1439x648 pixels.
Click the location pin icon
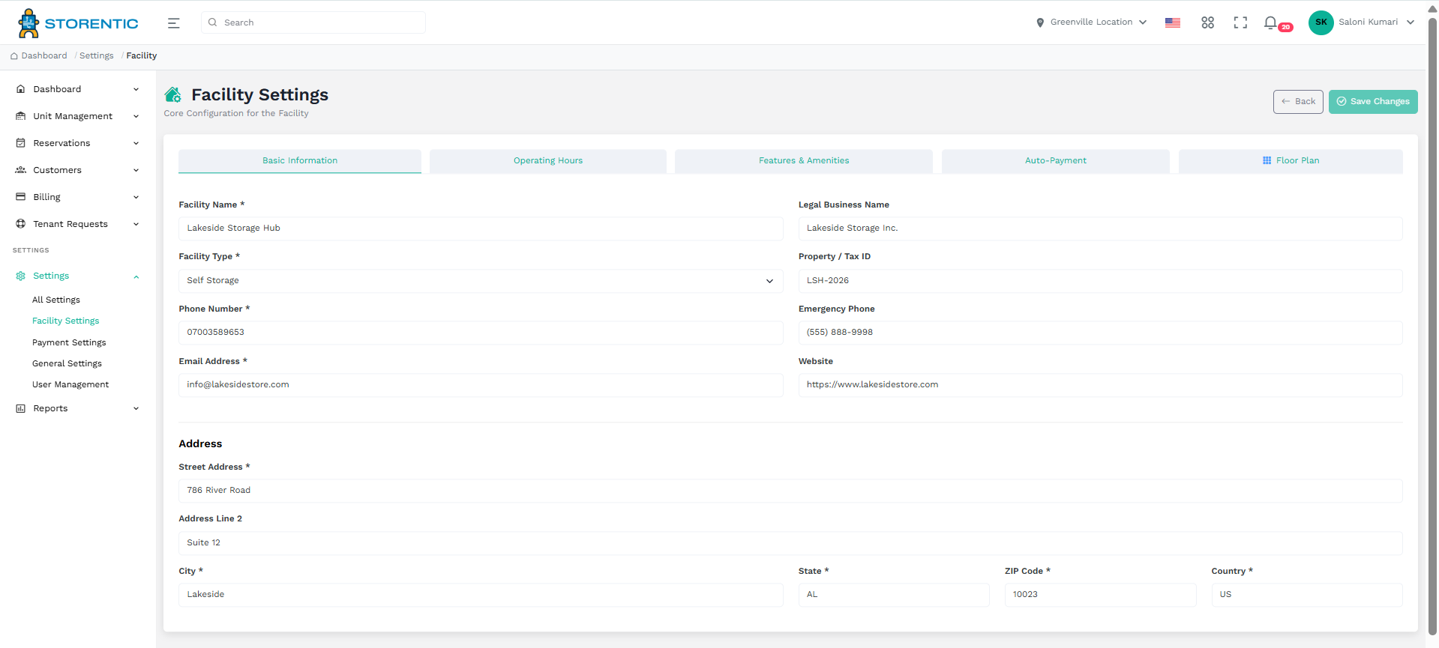1040,22
